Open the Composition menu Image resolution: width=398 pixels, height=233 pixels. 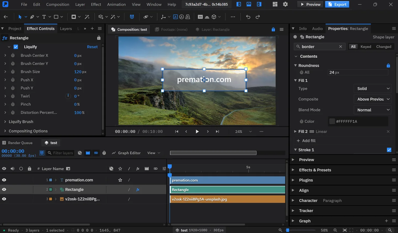click(58, 4)
